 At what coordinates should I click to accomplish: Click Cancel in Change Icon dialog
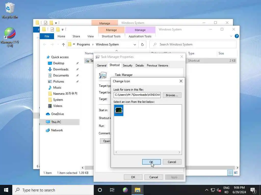[x=172, y=162]
